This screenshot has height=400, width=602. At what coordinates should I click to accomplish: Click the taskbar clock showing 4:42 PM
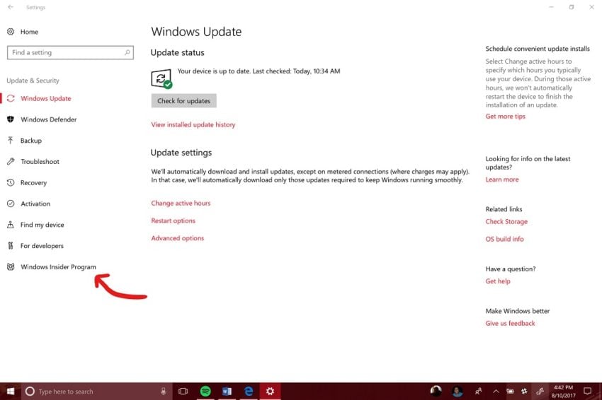(563, 392)
